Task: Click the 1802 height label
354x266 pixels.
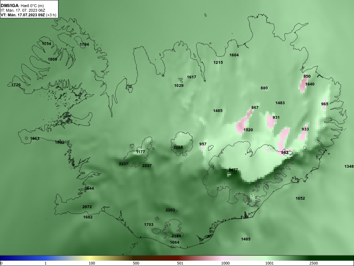Action: (x=59, y=142)
